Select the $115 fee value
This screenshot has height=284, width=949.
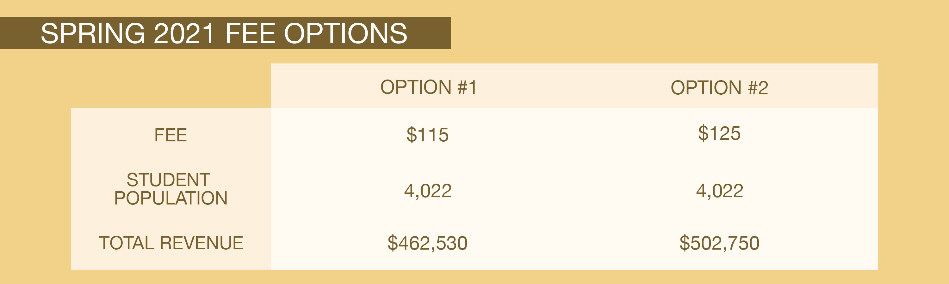pyautogui.click(x=427, y=134)
